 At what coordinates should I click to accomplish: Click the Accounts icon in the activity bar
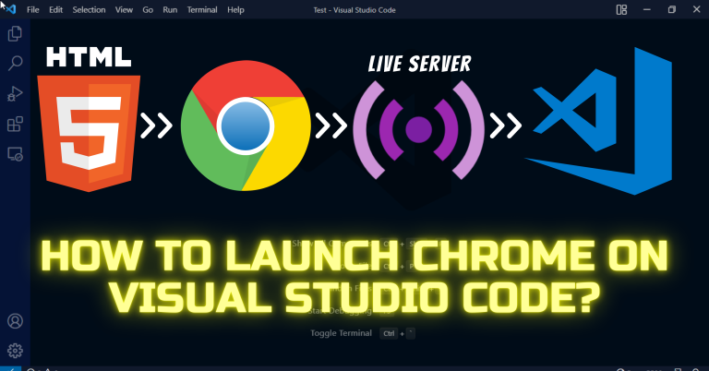[15, 321]
